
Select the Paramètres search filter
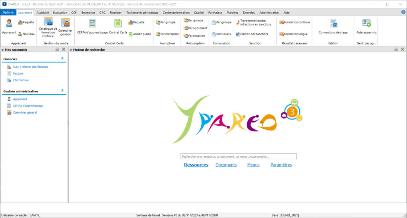[281, 165]
